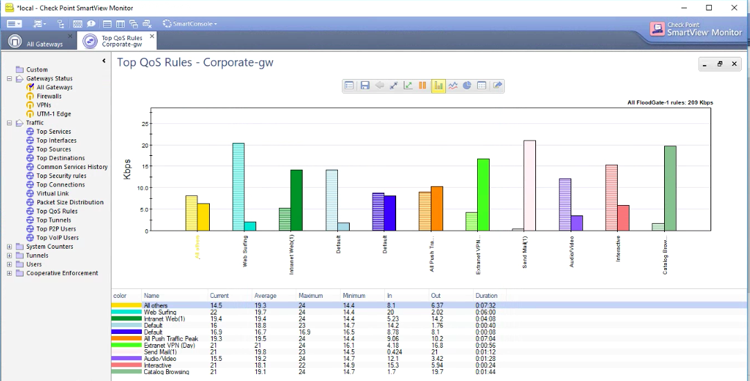Tile views horizontally icon
The image size is (750, 381).
tap(107, 24)
